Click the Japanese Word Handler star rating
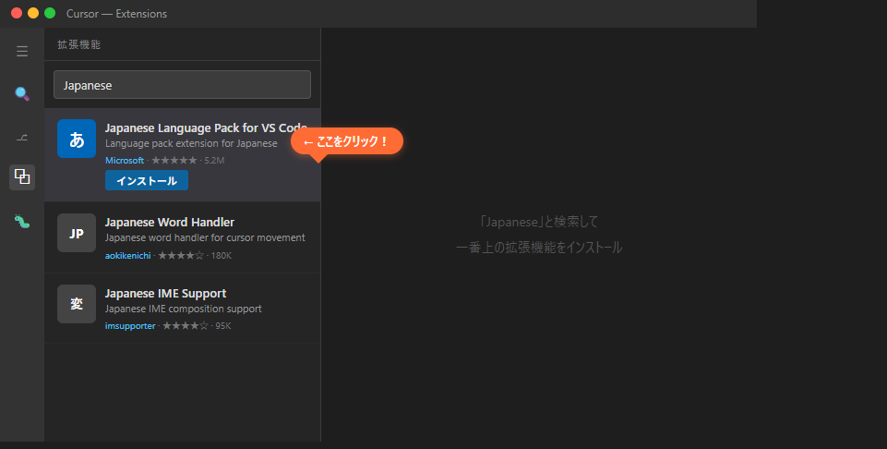 [x=181, y=255]
